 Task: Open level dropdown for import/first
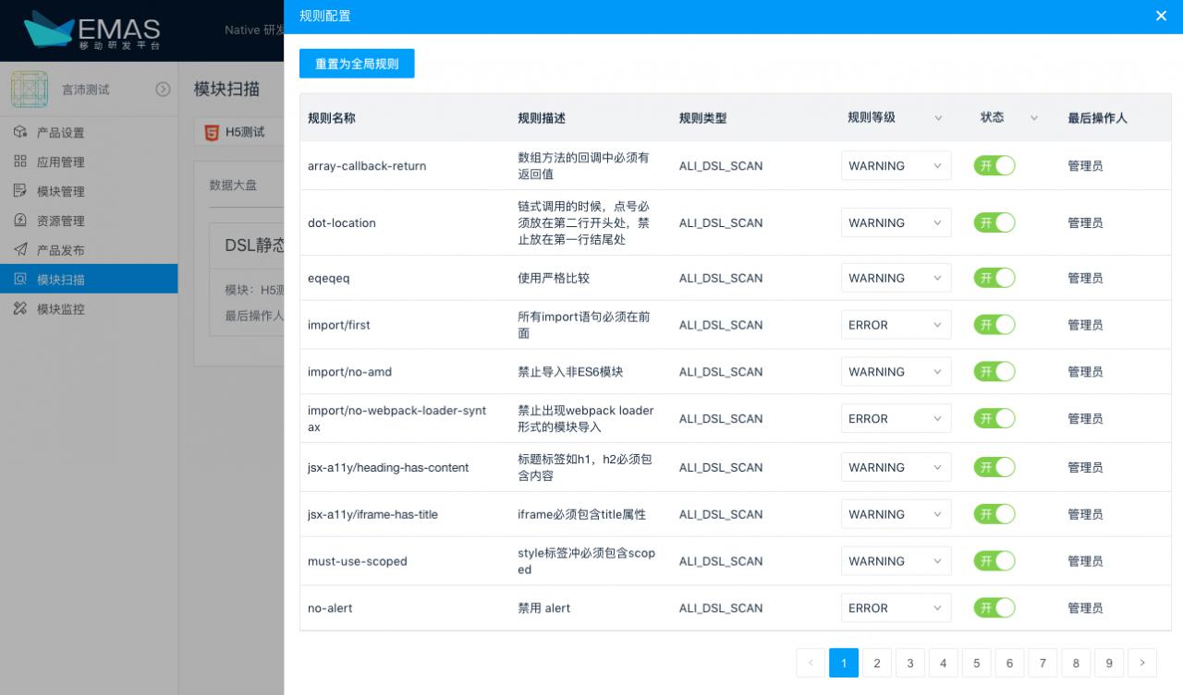(896, 325)
